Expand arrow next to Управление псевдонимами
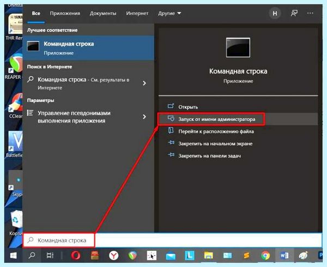327x267 pixels. pos(144,117)
